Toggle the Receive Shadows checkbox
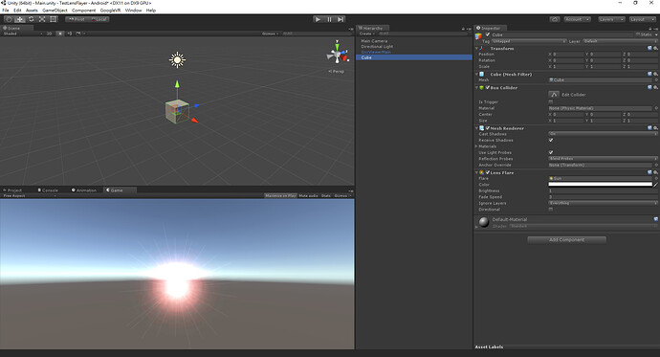 [x=551, y=140]
